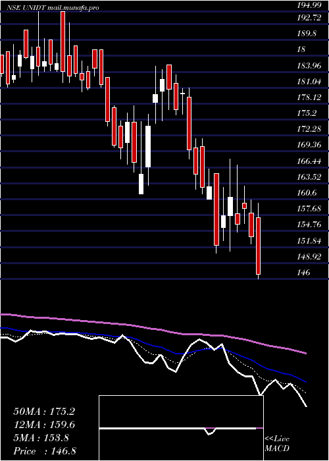This screenshot has width=329, height=461.
Task: Click the 163.52 price axis label
Action: 309,177
